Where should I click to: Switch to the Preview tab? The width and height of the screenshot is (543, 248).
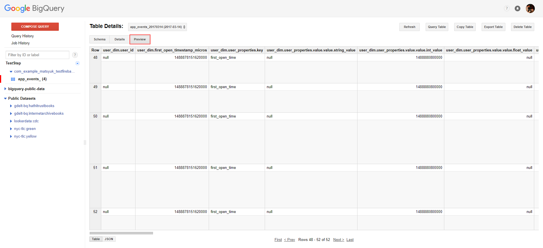click(x=140, y=39)
